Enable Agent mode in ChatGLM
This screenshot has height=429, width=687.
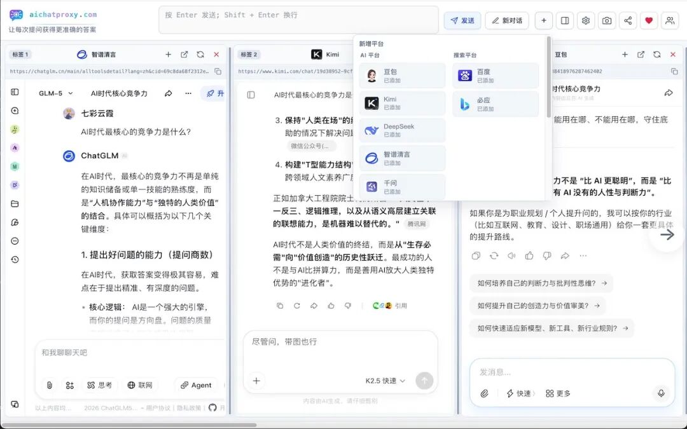click(196, 385)
